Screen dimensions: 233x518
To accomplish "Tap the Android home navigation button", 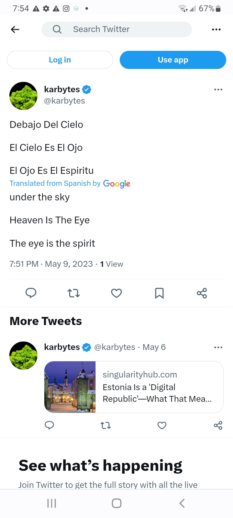I will point(116,503).
